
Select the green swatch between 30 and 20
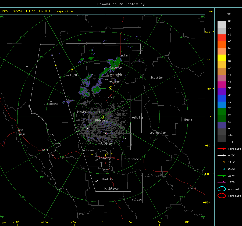[222, 112]
